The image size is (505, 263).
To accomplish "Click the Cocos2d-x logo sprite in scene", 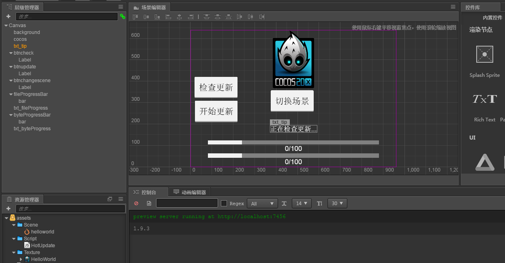I will [x=293, y=59].
